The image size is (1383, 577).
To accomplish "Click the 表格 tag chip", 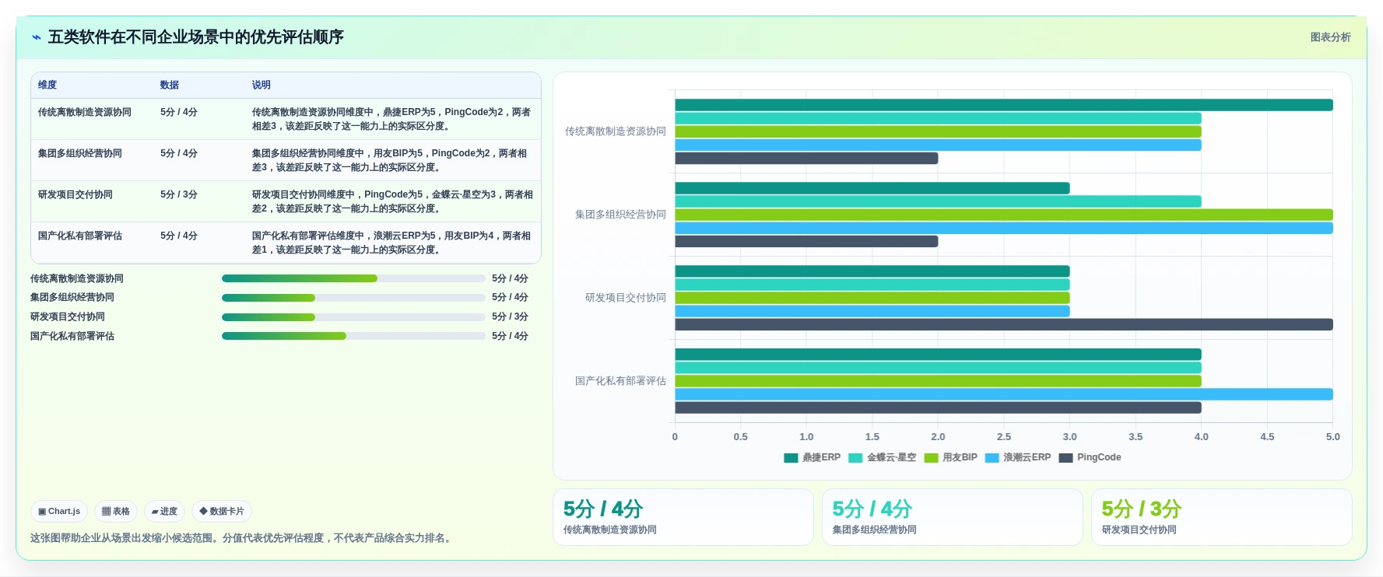I will tap(116, 511).
